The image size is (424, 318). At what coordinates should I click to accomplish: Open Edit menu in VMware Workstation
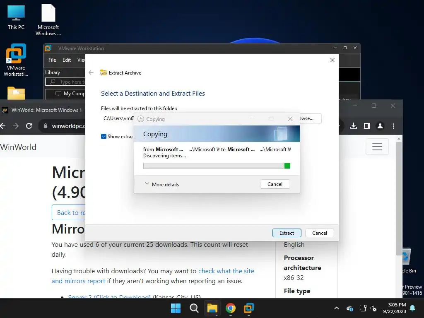tap(67, 60)
